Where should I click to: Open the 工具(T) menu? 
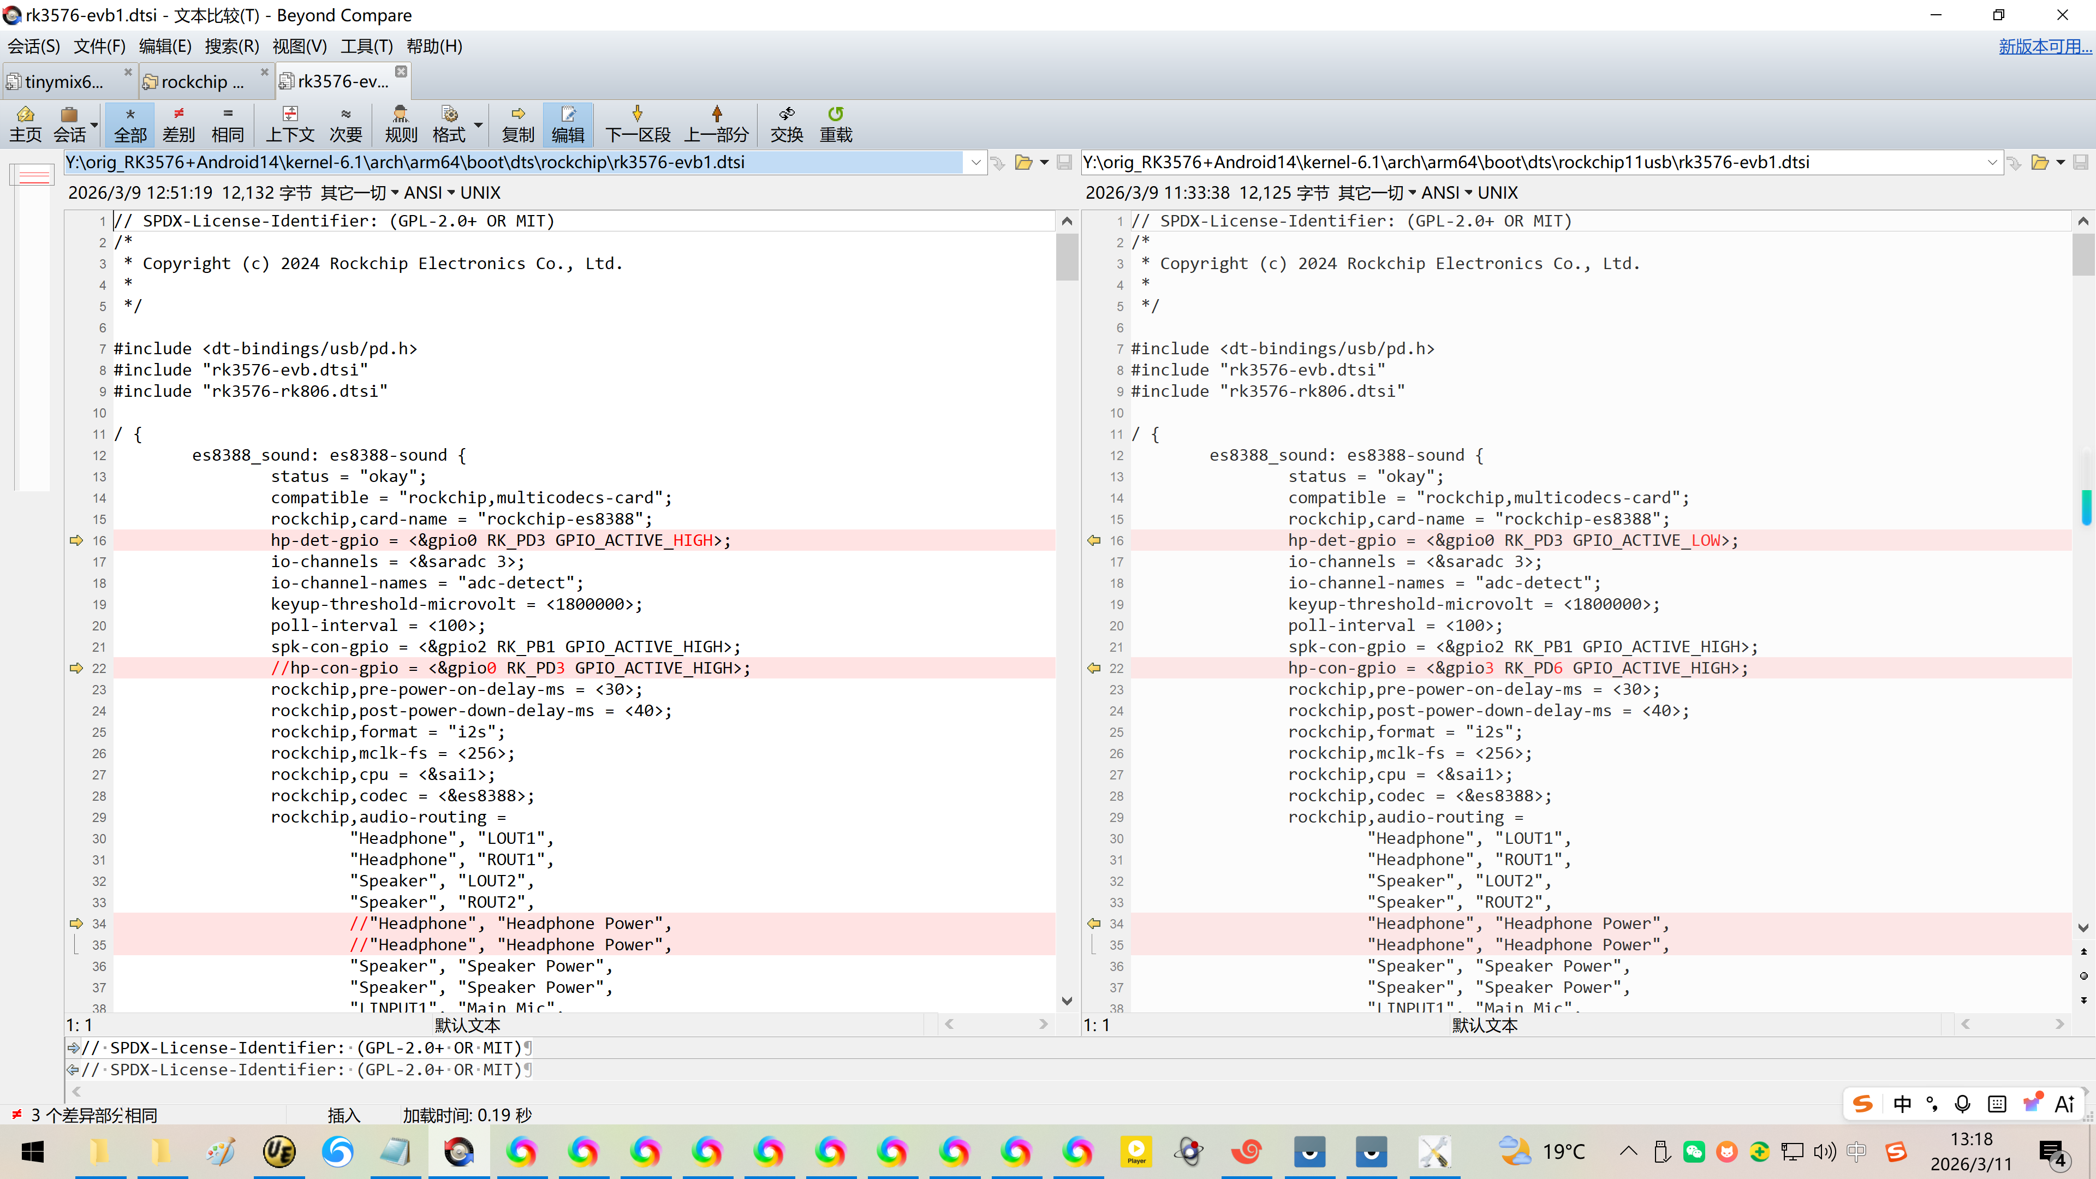point(366,46)
